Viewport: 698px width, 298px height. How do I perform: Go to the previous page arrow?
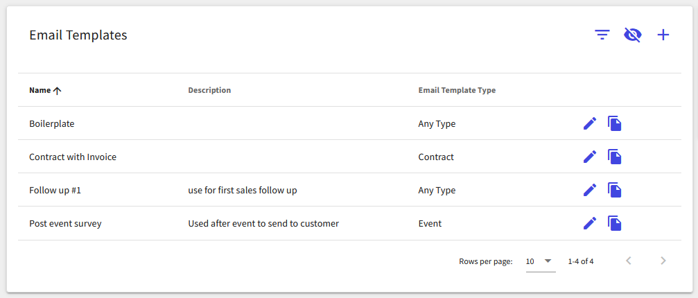click(629, 261)
